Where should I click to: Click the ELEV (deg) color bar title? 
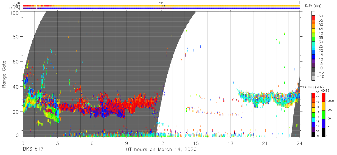(313, 6)
